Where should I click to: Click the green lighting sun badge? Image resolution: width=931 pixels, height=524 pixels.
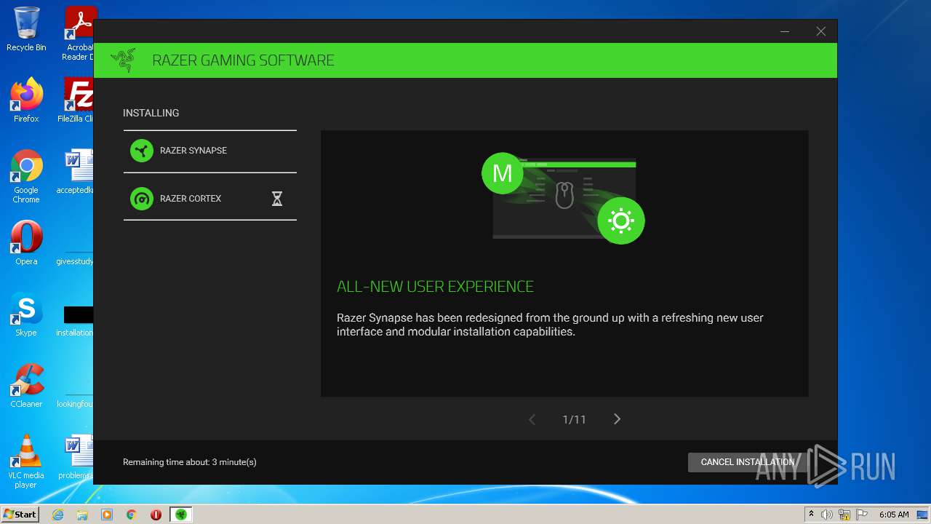(621, 221)
